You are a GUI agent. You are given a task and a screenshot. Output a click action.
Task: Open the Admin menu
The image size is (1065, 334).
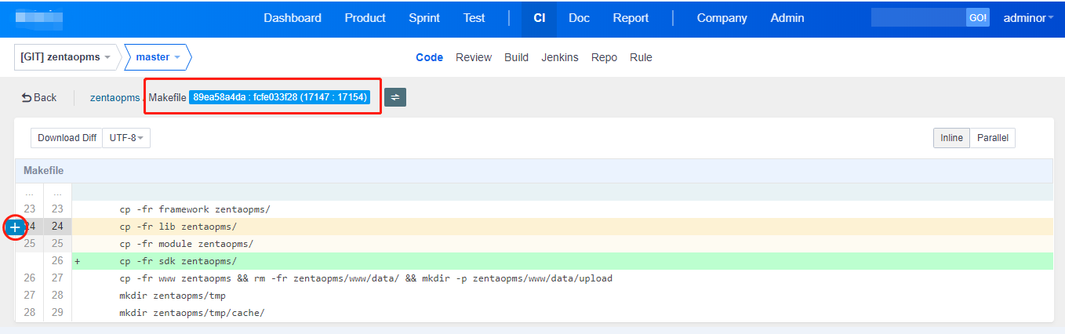click(787, 18)
